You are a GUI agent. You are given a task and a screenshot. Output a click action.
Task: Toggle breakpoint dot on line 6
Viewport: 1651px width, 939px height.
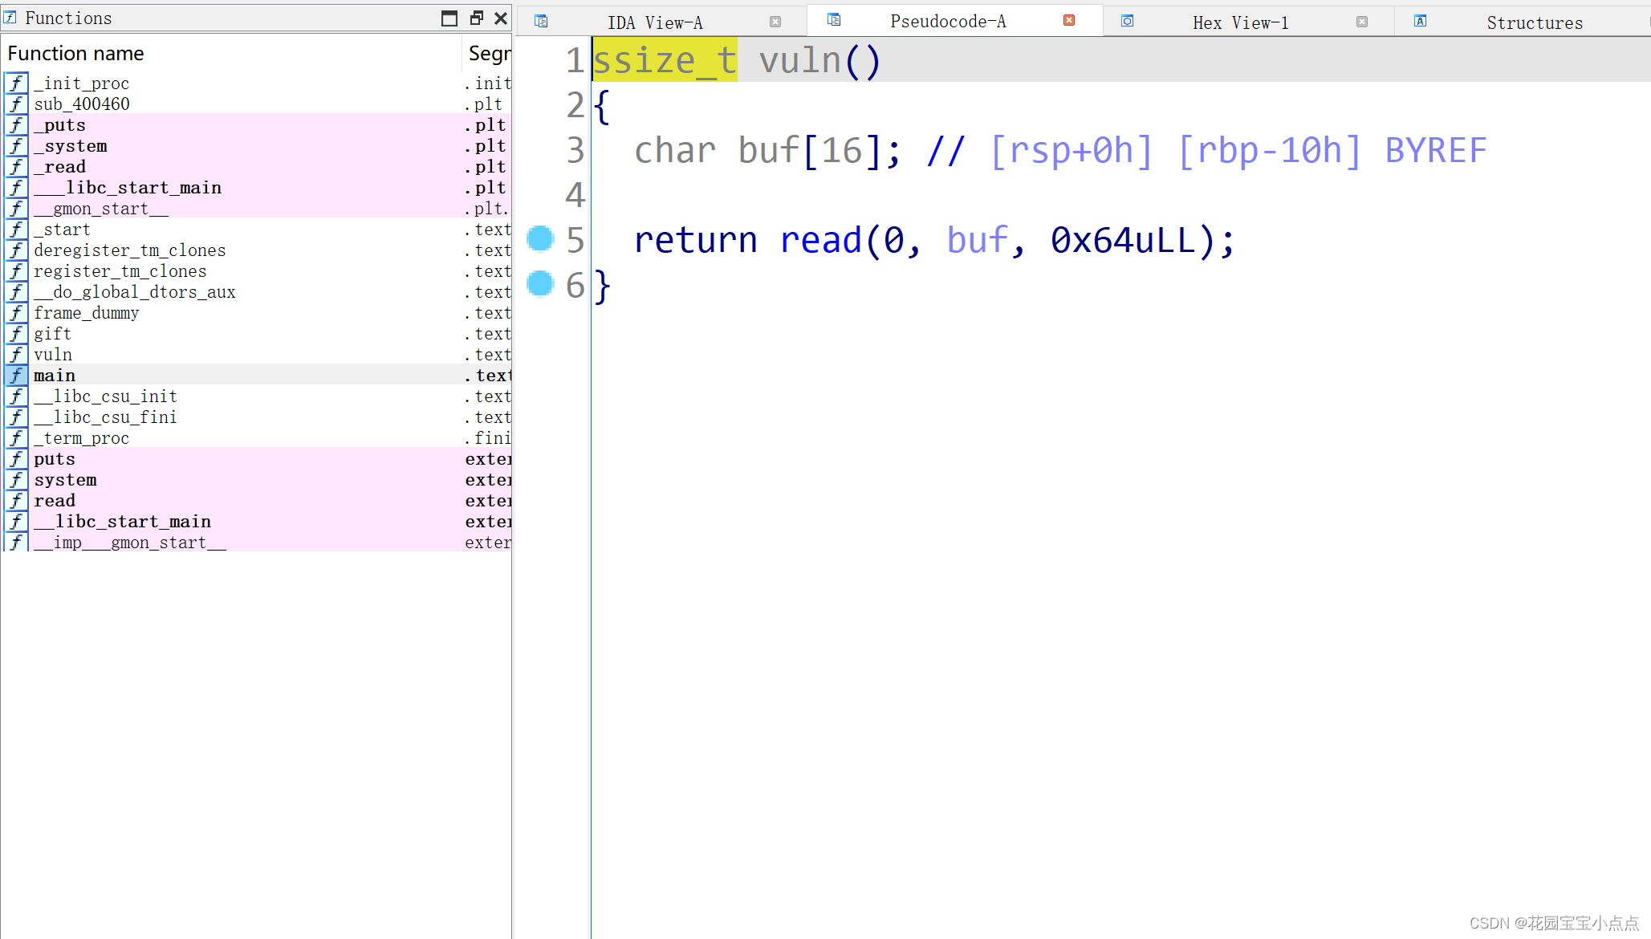pyautogui.click(x=540, y=283)
